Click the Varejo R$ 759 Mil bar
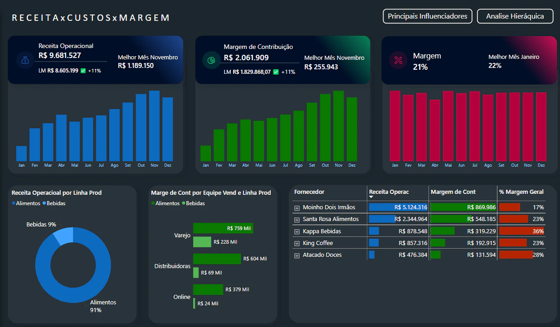The image size is (560, 327). click(x=223, y=228)
